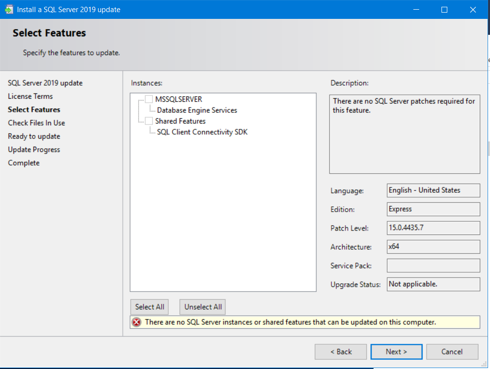Close the installer window
The height and width of the screenshot is (369, 490).
coord(473,9)
